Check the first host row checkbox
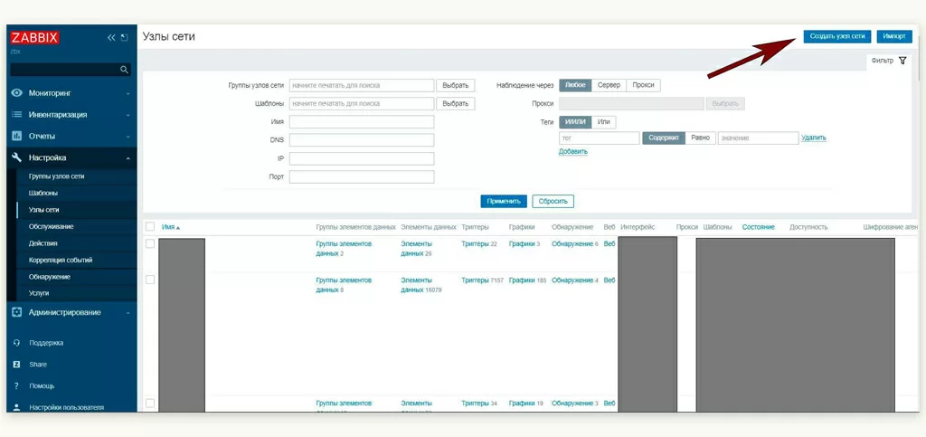Screen dimensions: 926x437 (150, 243)
